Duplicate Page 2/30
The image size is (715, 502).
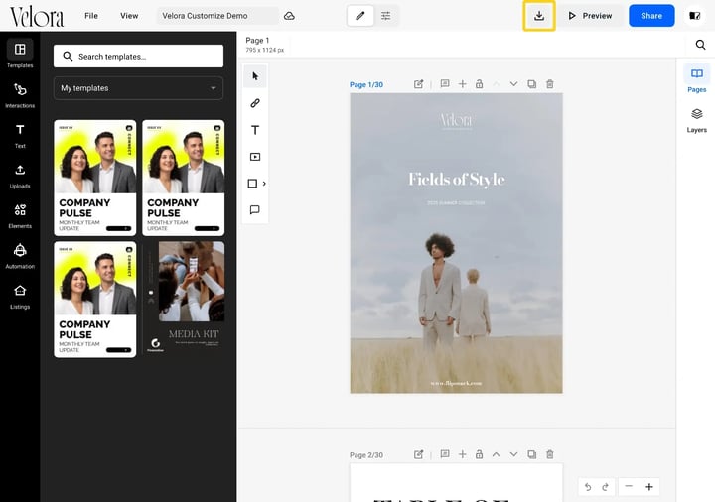pos(531,454)
